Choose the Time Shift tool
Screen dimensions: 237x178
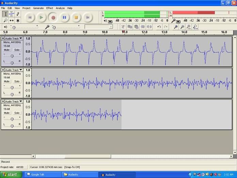(x=12, y=20)
